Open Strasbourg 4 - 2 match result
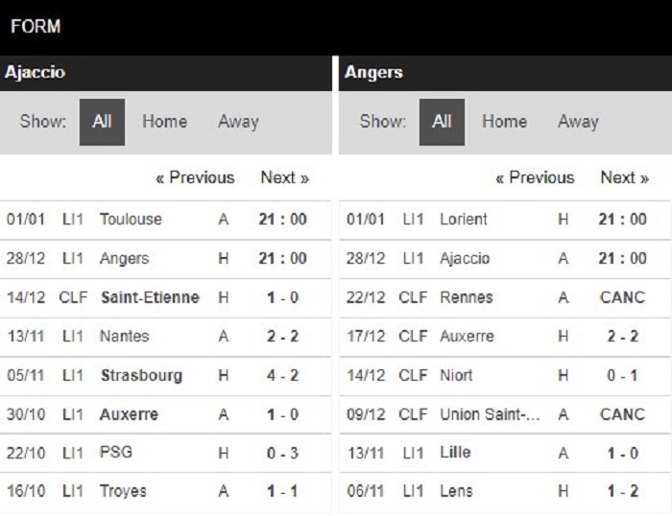Screen dimensions: 672x516 tap(165, 376)
